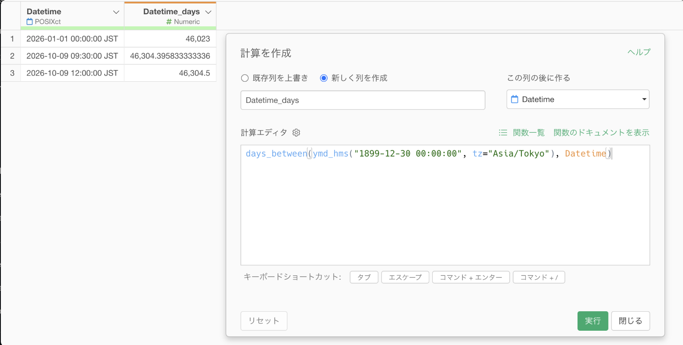Click Numeric hash icon in Datetime_days header
This screenshot has height=345, width=683.
click(x=169, y=22)
